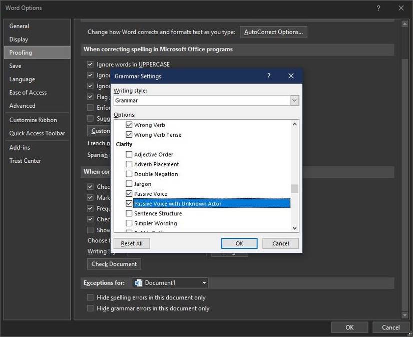Expand the Exceptions for Document1 dropdown
This screenshot has height=337, width=413.
click(x=204, y=283)
